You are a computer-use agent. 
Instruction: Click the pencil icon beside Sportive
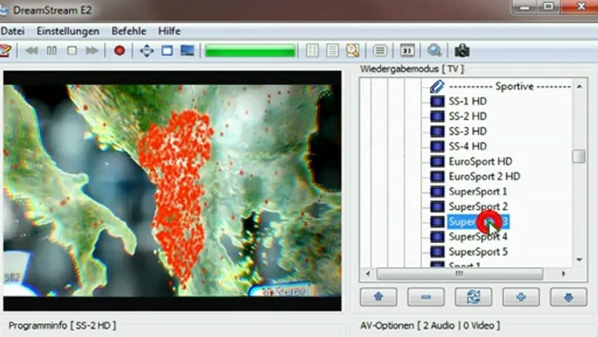tap(437, 86)
